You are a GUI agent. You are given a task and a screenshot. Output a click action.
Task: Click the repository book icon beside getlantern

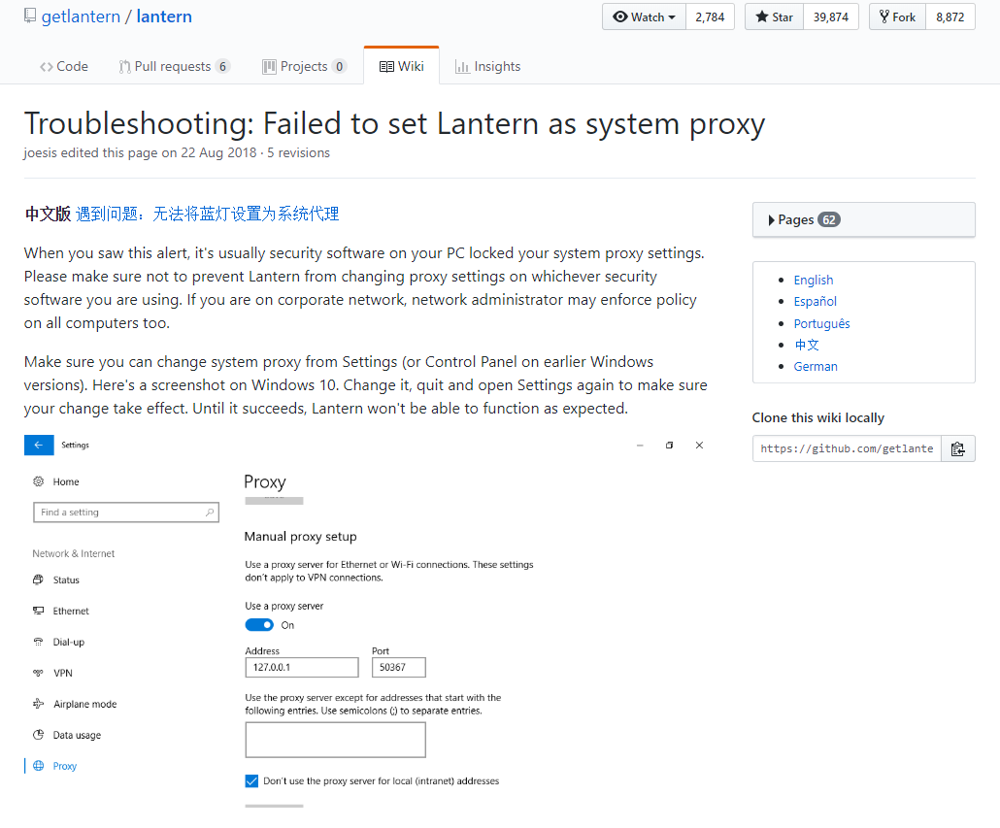30,17
